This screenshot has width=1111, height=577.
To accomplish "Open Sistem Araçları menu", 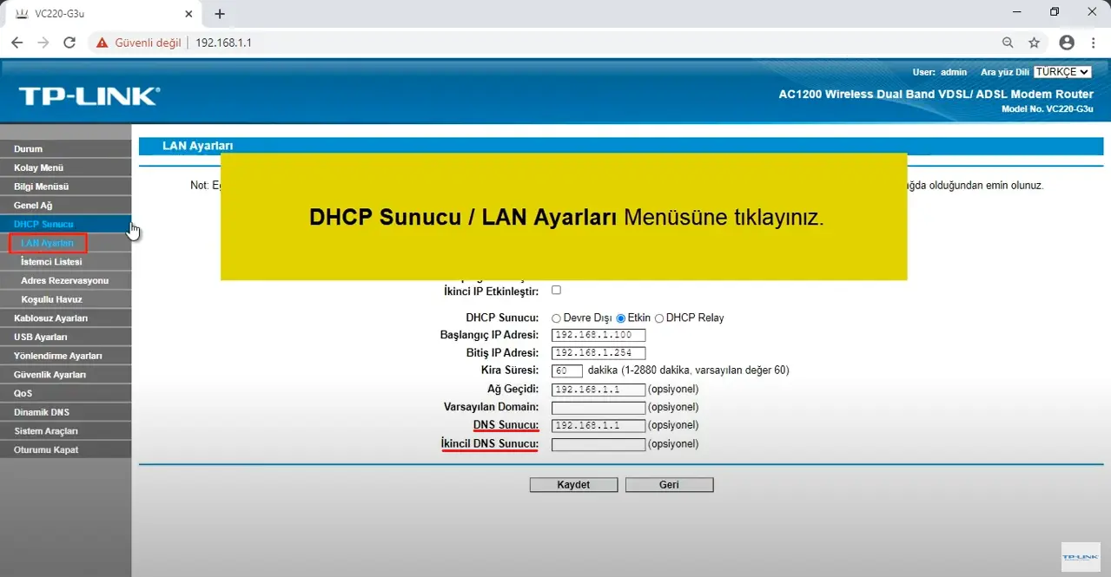I will tap(66, 431).
